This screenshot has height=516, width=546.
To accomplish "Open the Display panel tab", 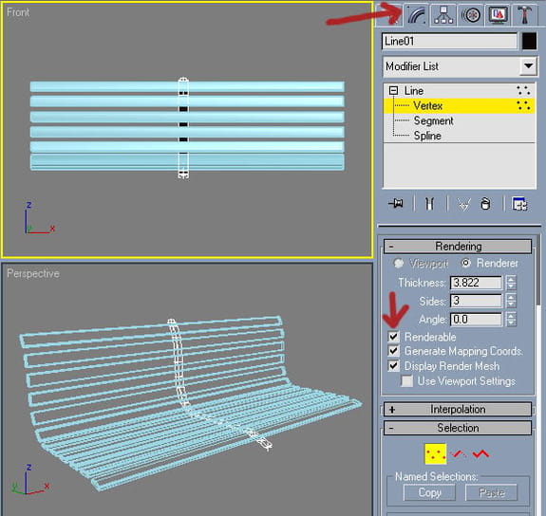I will tap(498, 15).
